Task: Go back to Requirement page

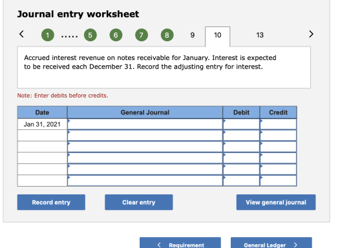Action: 180,243
